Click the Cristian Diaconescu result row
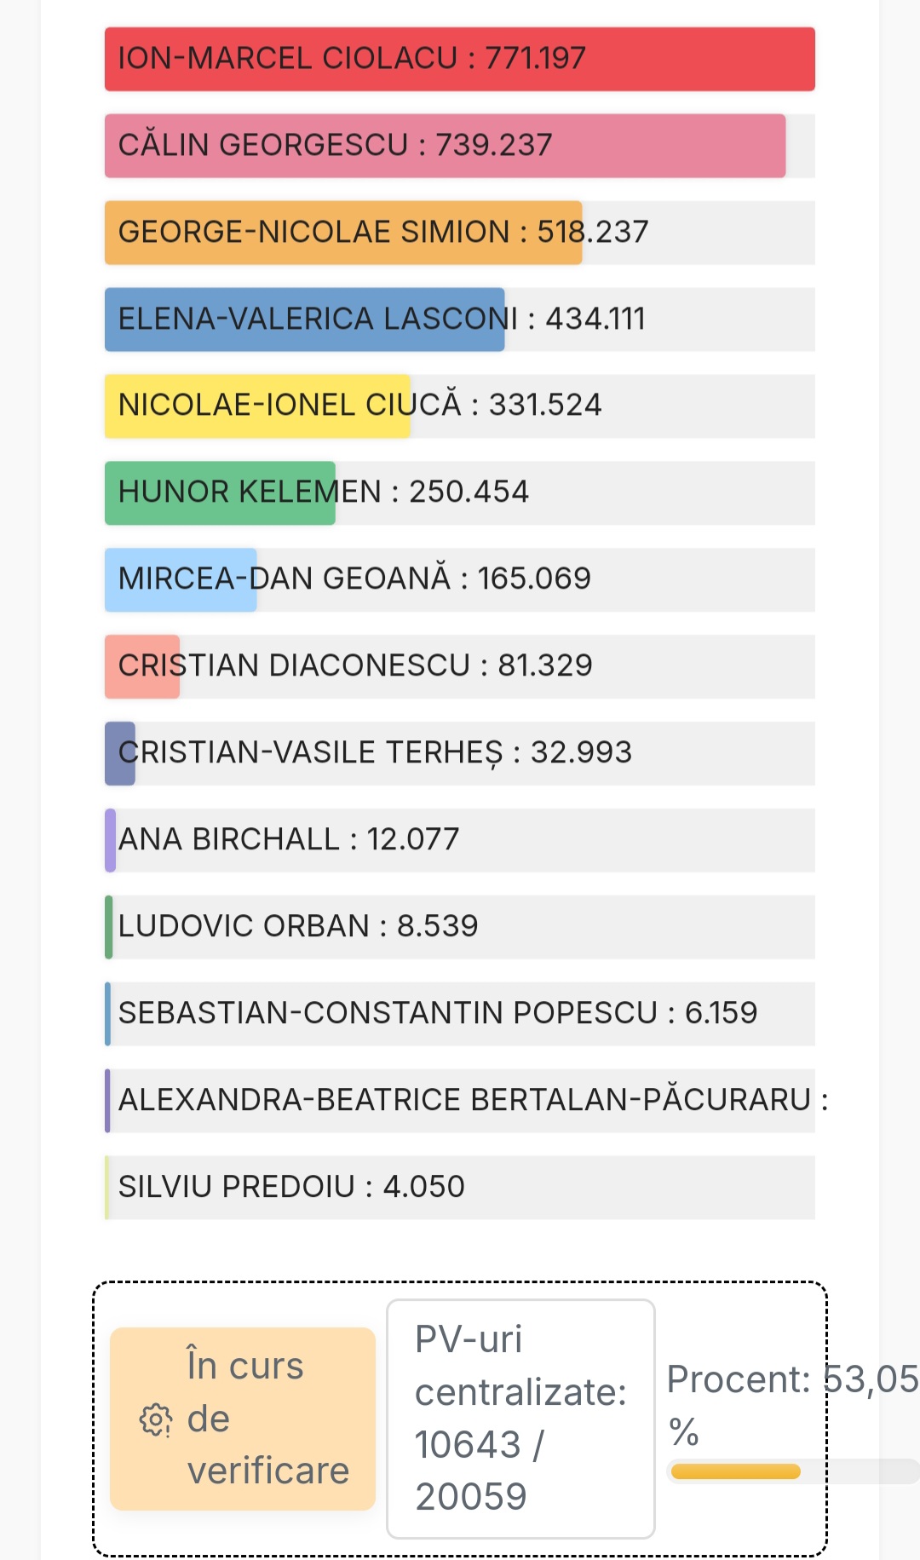 460,666
